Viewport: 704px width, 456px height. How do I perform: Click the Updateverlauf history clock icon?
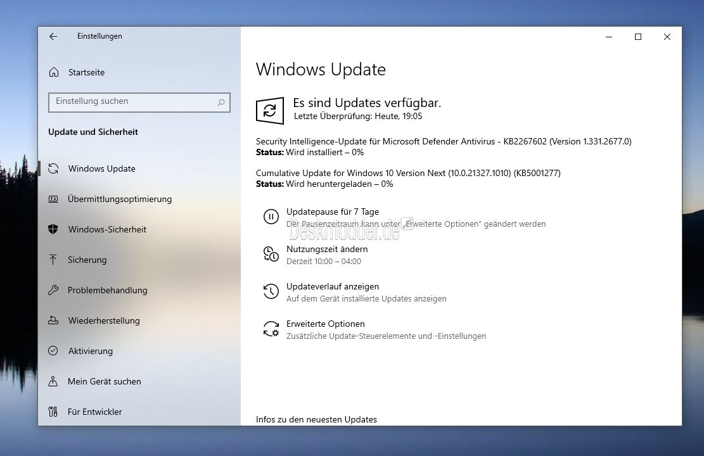[x=271, y=291]
